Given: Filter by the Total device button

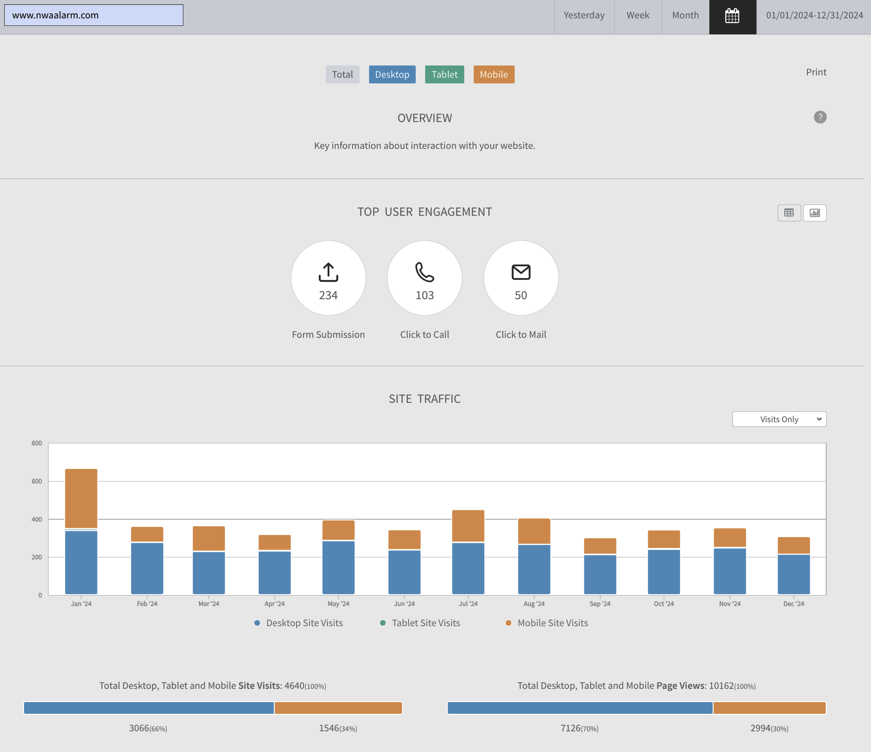Looking at the screenshot, I should [x=342, y=74].
